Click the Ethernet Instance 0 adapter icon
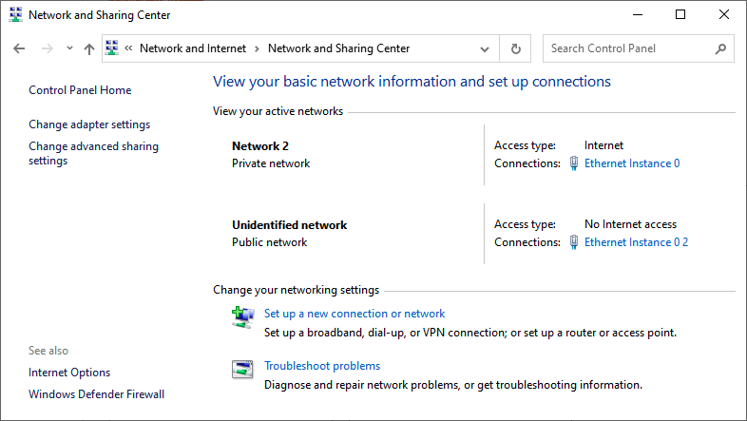This screenshot has height=421, width=747. (x=574, y=163)
